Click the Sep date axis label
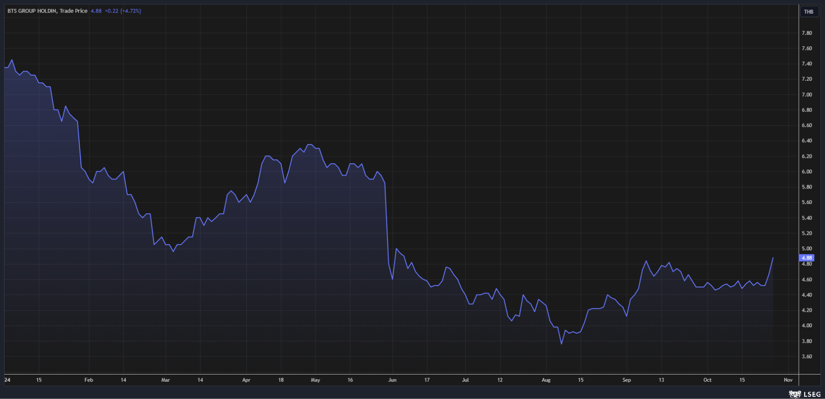Viewport: 825px width, 399px height. [627, 380]
